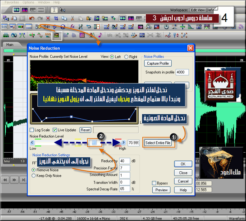
Task: Click the slider's left arrow toward Low
Action: (32, 143)
